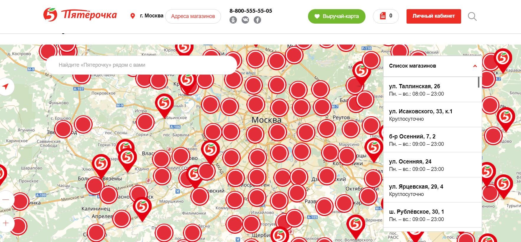521x242 pixels.
Task: Click the red cluster near Реутов
Action: click(x=326, y=128)
